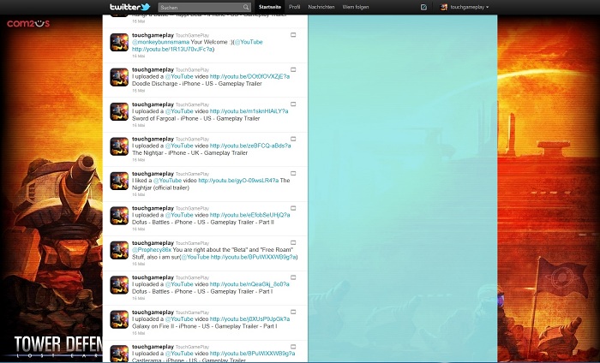The height and width of the screenshot is (363, 600).
Task: Click text 'Doodle Discharge - iPhone - US - Gameplay Trailer'
Action: click(197, 84)
